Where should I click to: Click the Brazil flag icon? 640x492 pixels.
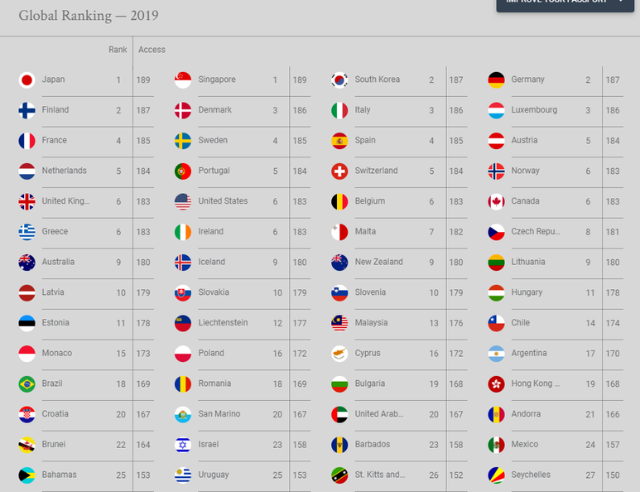pyautogui.click(x=27, y=384)
